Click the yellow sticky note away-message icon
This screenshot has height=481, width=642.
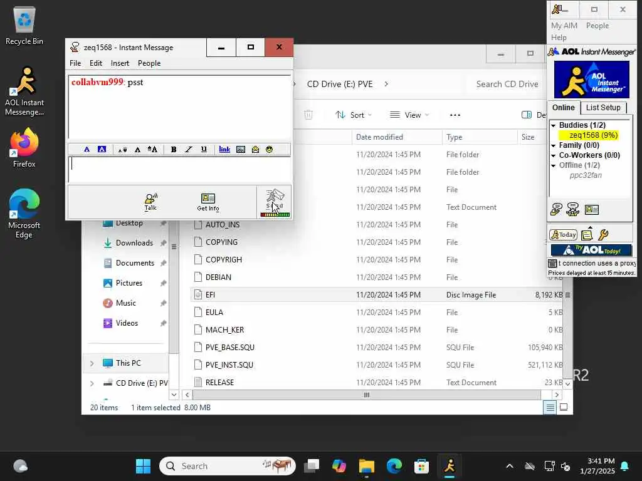(587, 234)
